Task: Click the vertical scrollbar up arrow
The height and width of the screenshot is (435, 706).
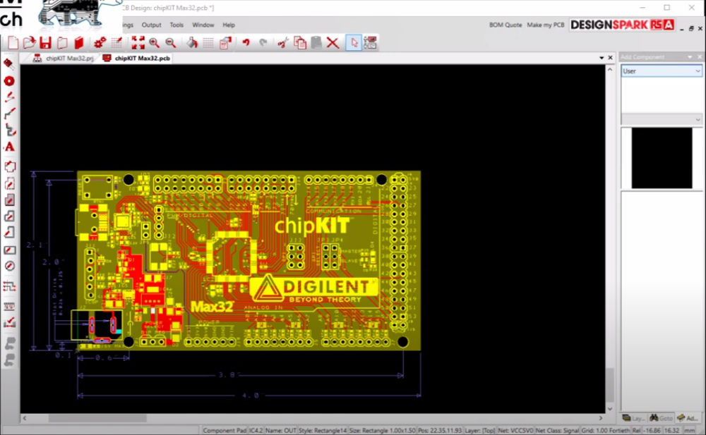Action: [610, 70]
